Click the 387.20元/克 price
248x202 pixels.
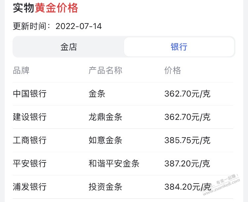click(187, 163)
